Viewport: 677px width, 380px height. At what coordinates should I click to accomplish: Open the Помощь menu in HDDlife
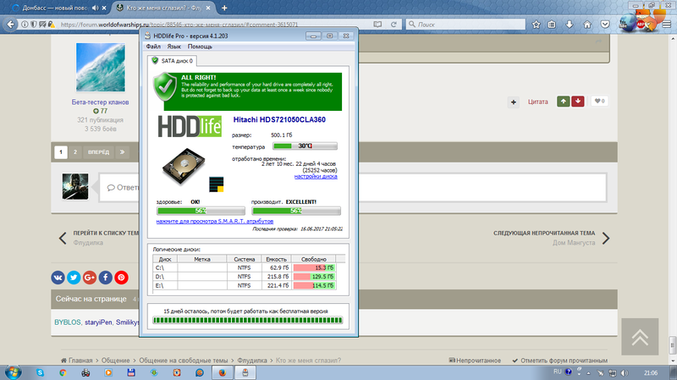coord(200,47)
